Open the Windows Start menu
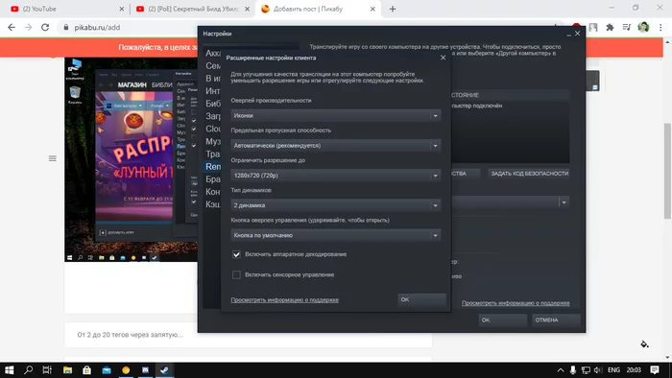672x378 pixels. [x=9, y=370]
